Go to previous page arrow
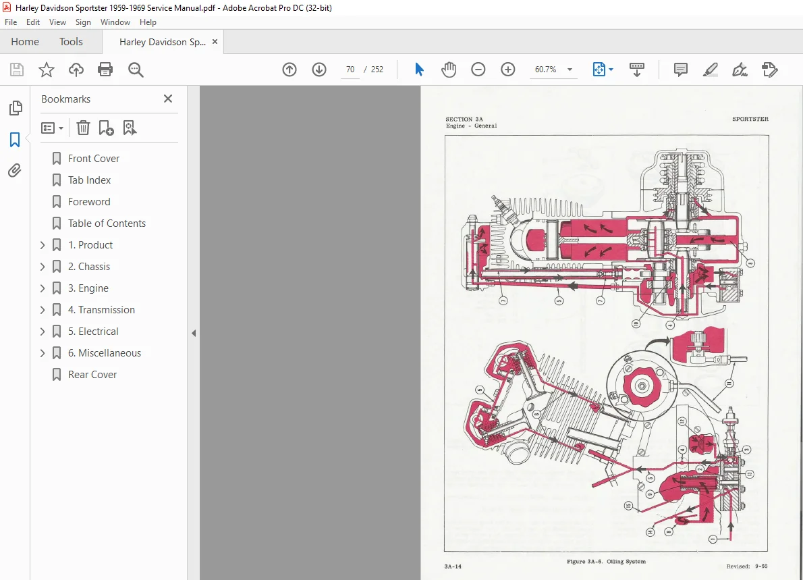The width and height of the screenshot is (803, 580). 289,69
